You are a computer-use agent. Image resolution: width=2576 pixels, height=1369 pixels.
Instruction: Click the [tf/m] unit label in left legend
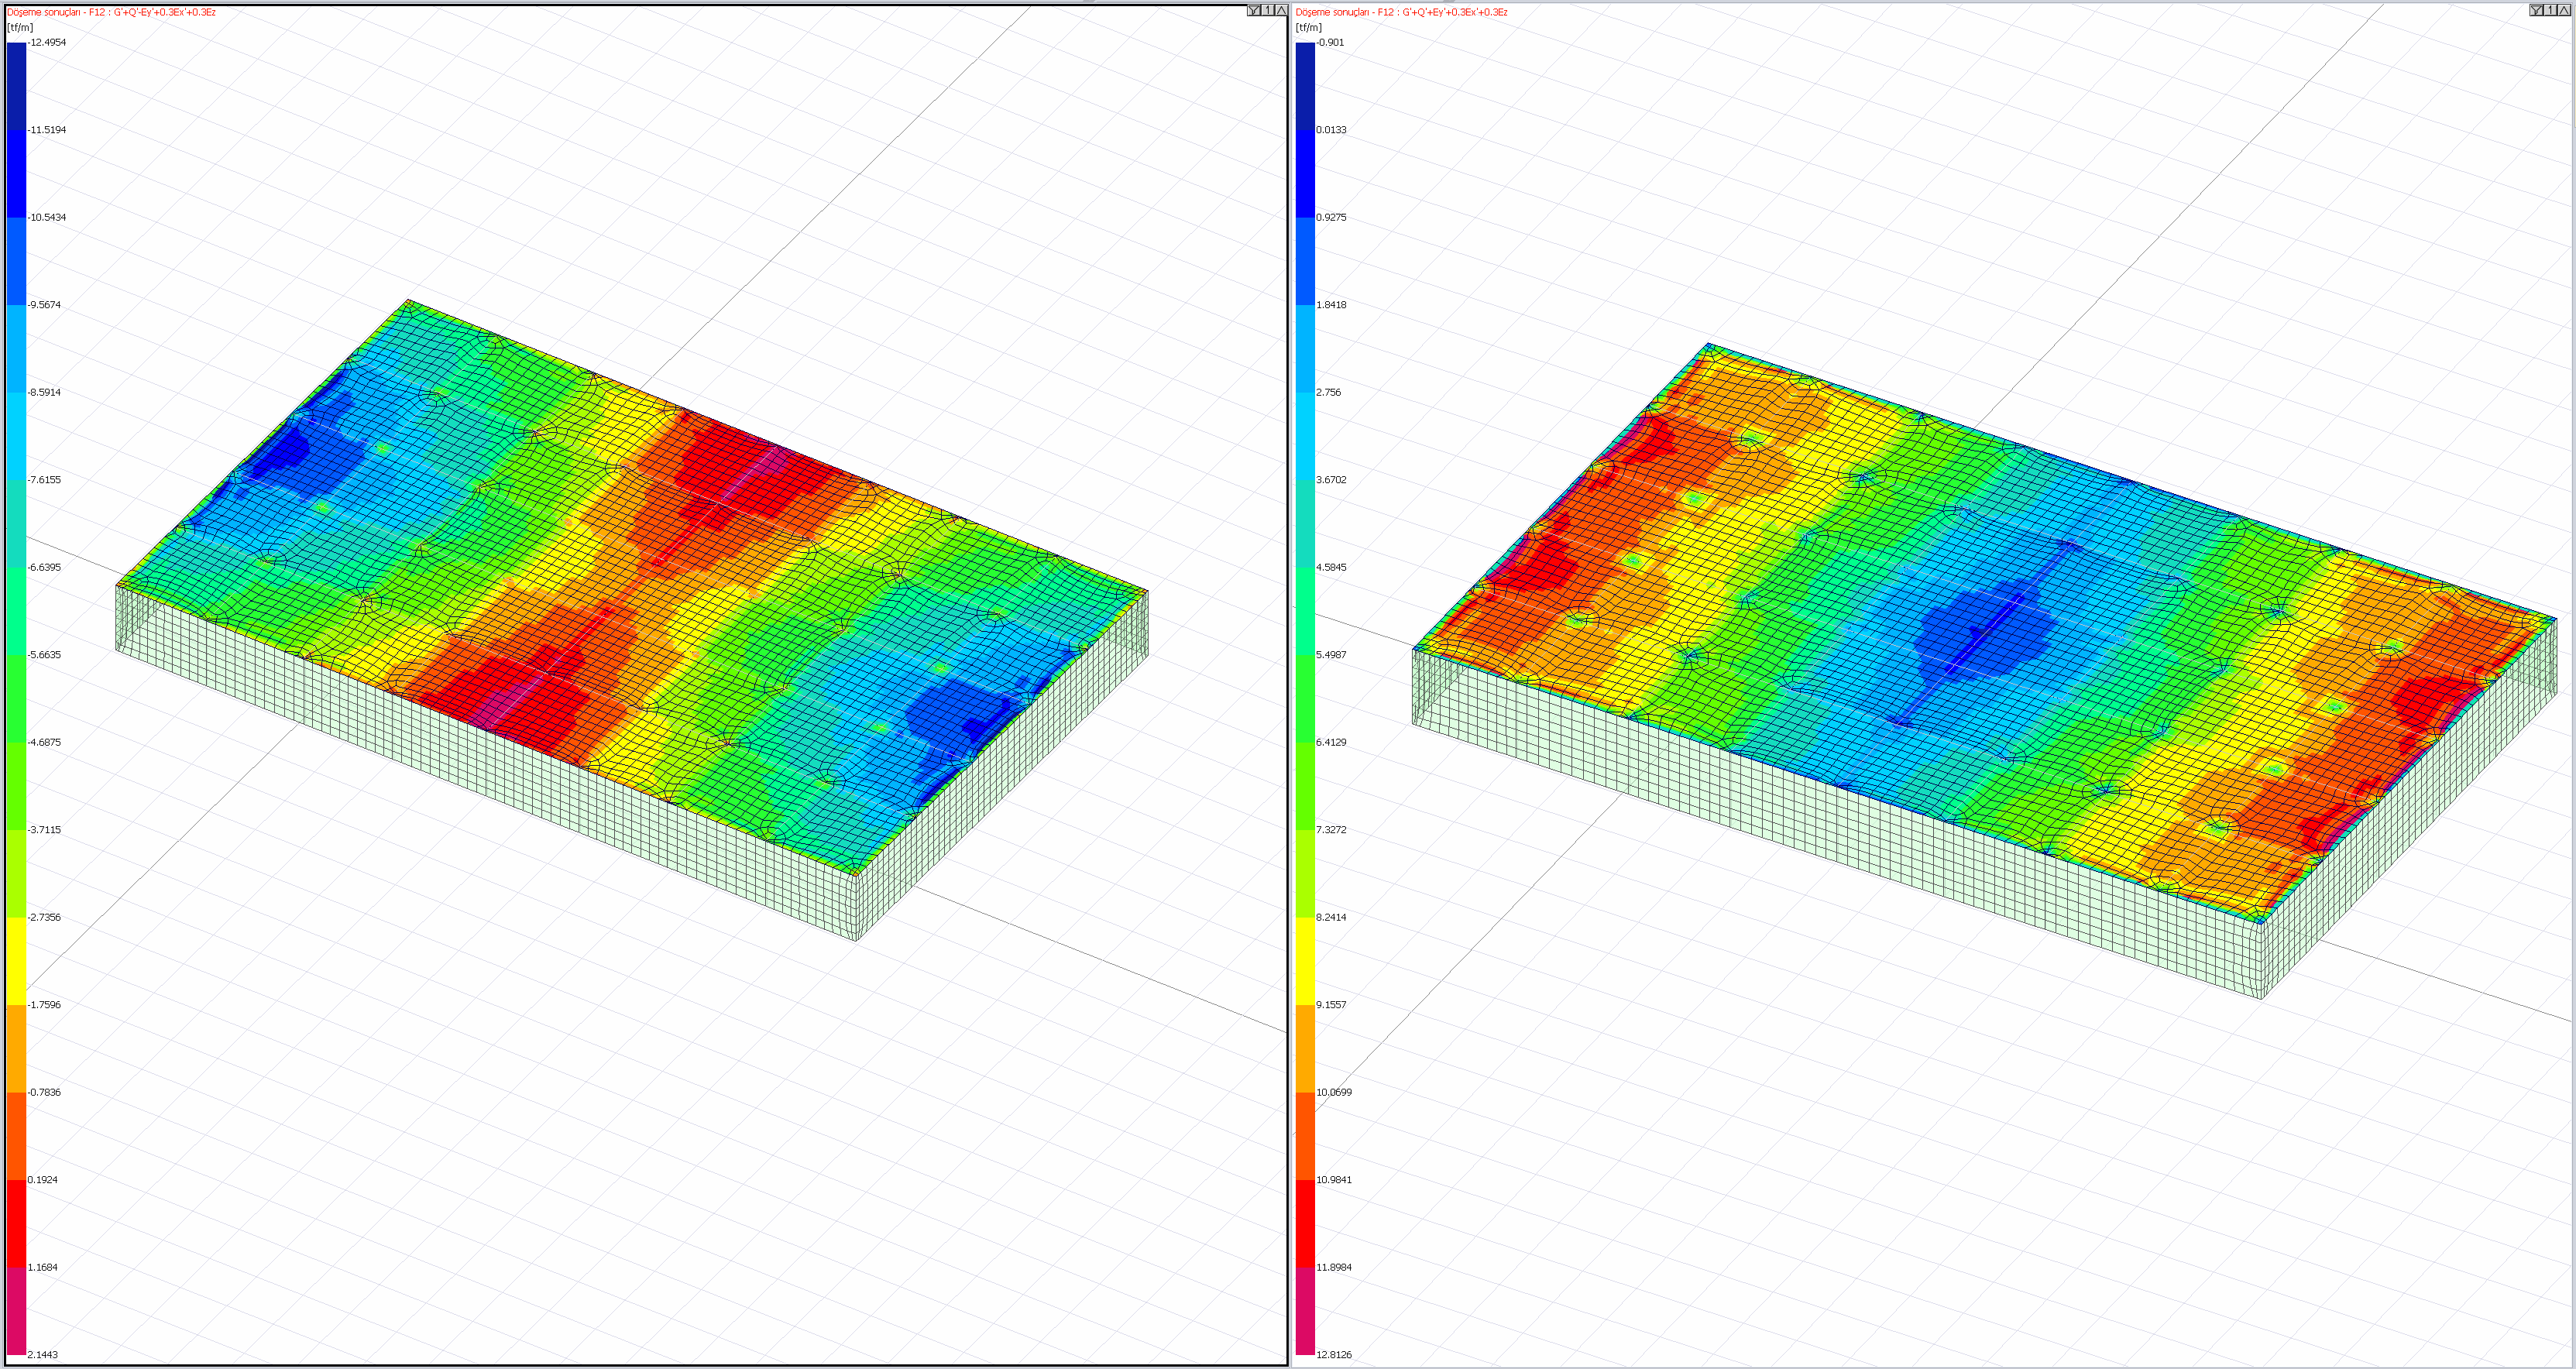pos(19,27)
